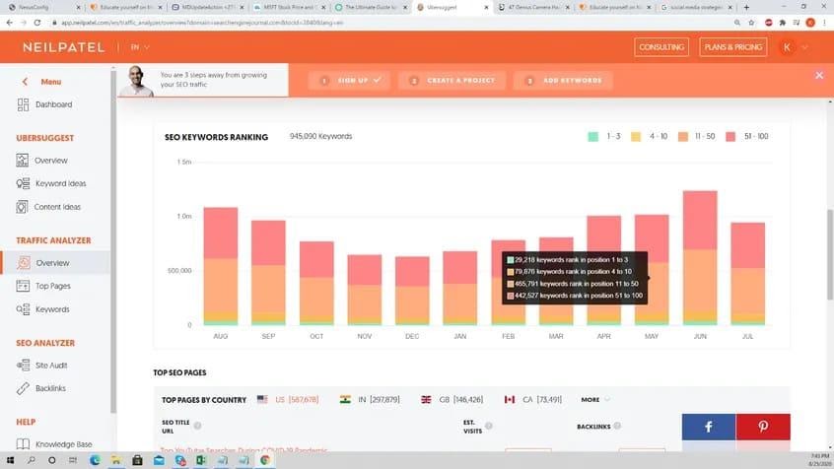Screen dimensions: 834x469
Task: Expand MORE countries dropdown
Action: click(x=595, y=399)
